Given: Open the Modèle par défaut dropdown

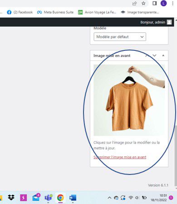Looking at the screenshot, I should [120, 37].
